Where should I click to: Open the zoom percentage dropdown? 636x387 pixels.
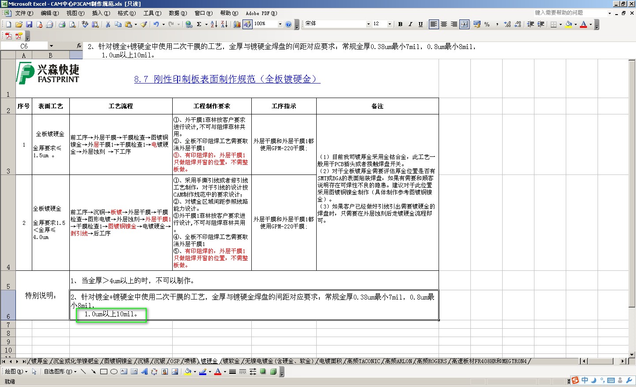[x=280, y=24]
